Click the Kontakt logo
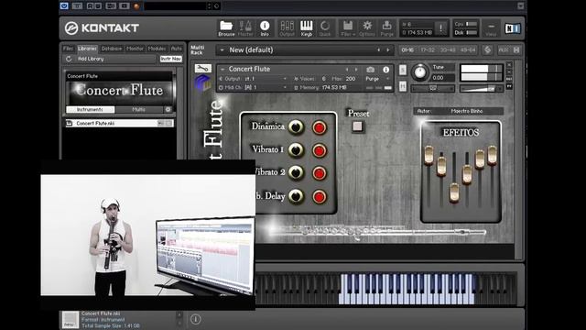Screen dimensions: 586x330 102,28
